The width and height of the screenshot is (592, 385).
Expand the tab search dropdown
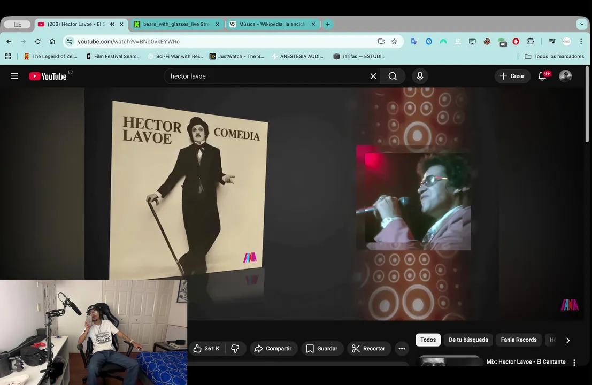pos(582,24)
